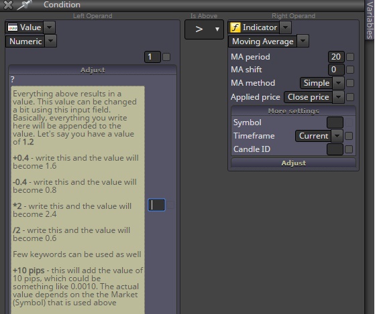377x314 pixels.
Task: Toggle the Symbol checkbox
Action: click(349, 123)
